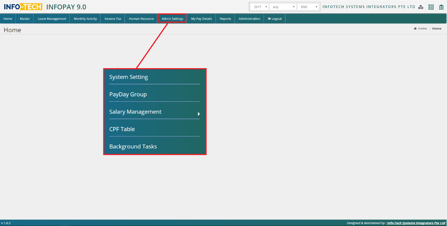Click the users group icon in header
The image size is (447, 226).
click(x=421, y=7)
